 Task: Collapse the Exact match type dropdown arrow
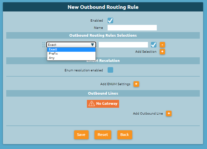coord(93,45)
